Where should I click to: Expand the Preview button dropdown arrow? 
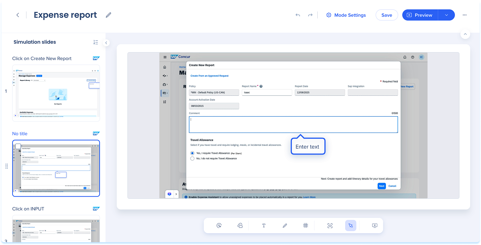(x=447, y=15)
